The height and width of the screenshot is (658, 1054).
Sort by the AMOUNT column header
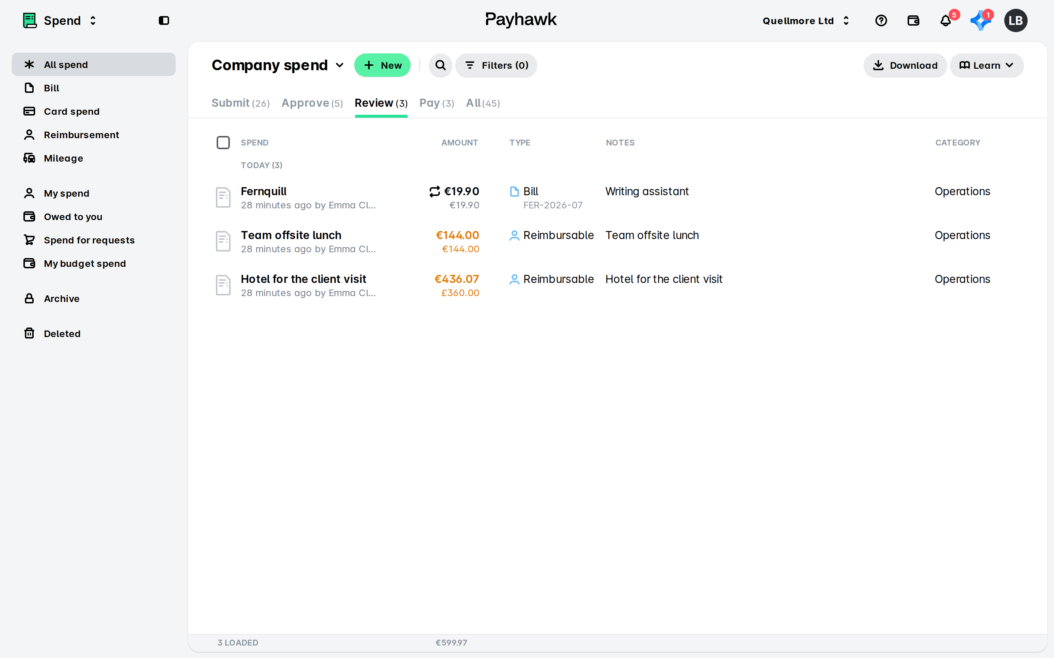coord(460,143)
